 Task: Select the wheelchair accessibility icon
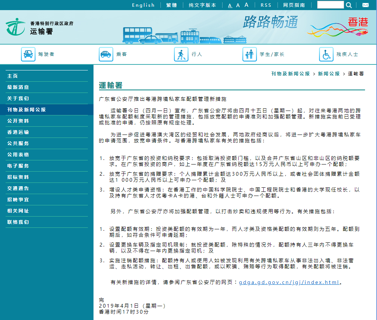(x=326, y=54)
